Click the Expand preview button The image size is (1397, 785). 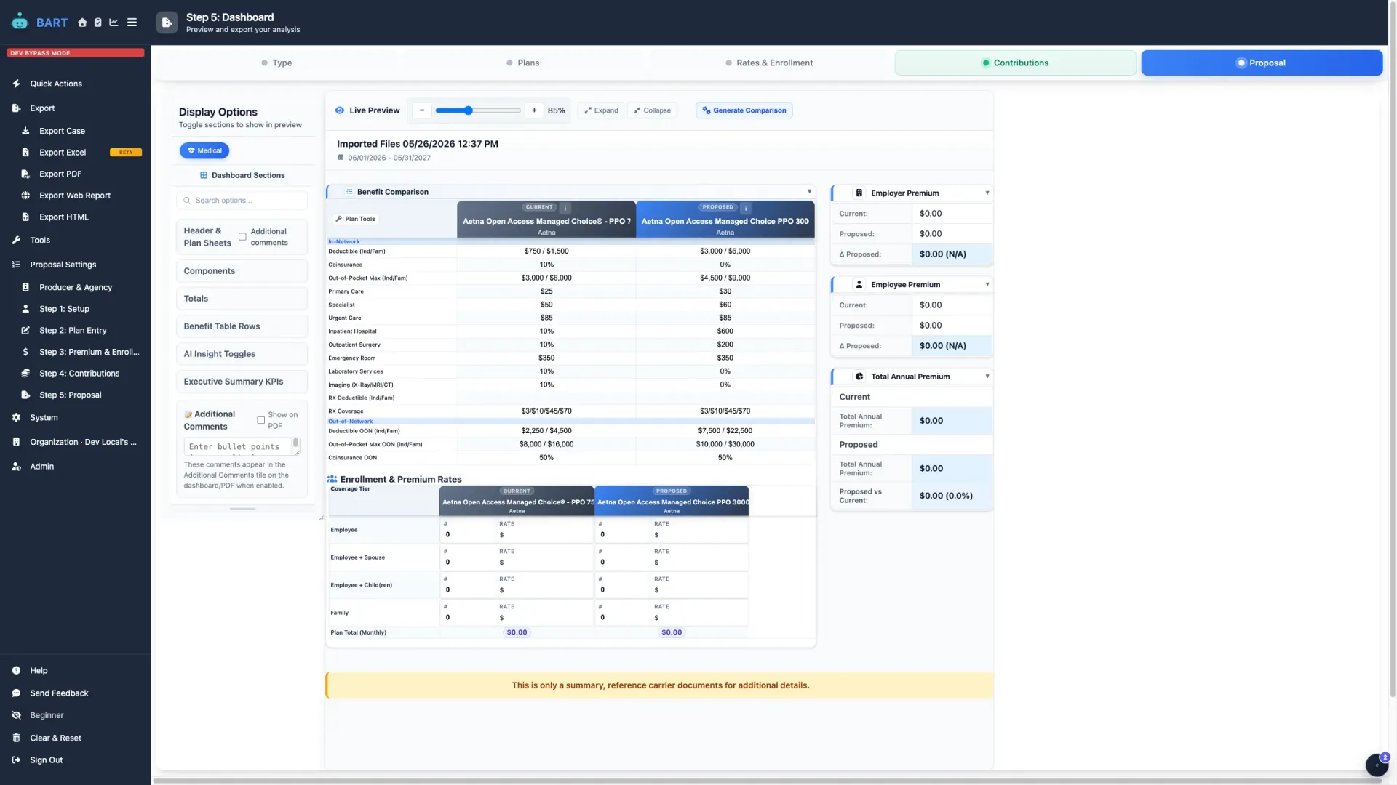(x=601, y=110)
